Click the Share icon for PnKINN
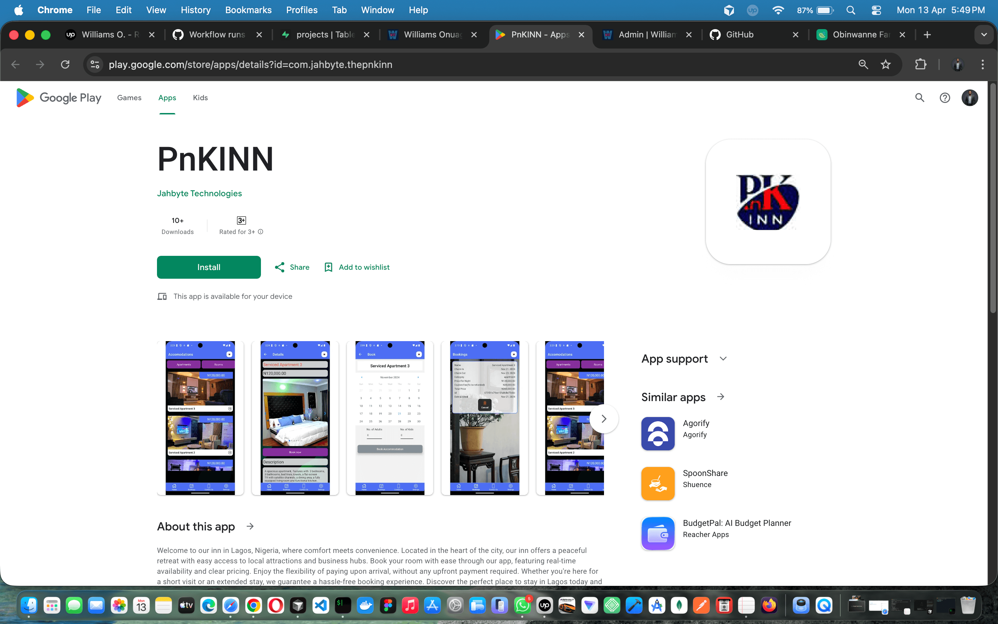 coord(280,267)
